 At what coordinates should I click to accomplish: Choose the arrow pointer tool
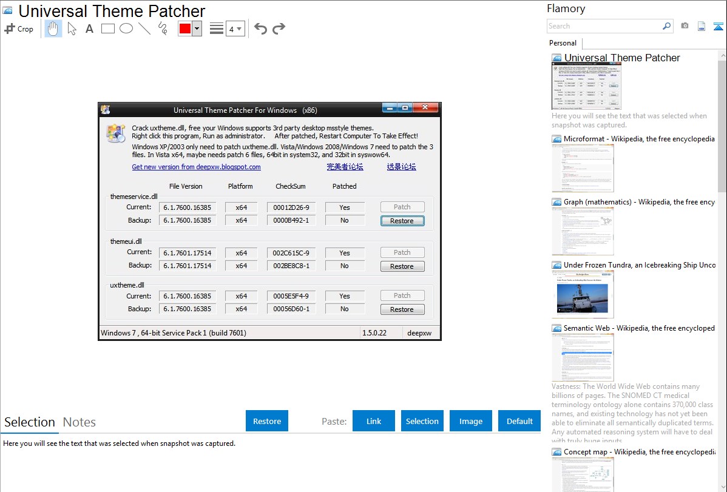[72, 29]
